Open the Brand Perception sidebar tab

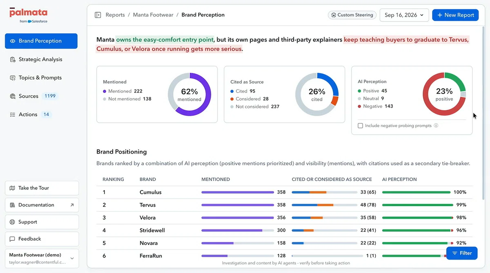(x=41, y=41)
